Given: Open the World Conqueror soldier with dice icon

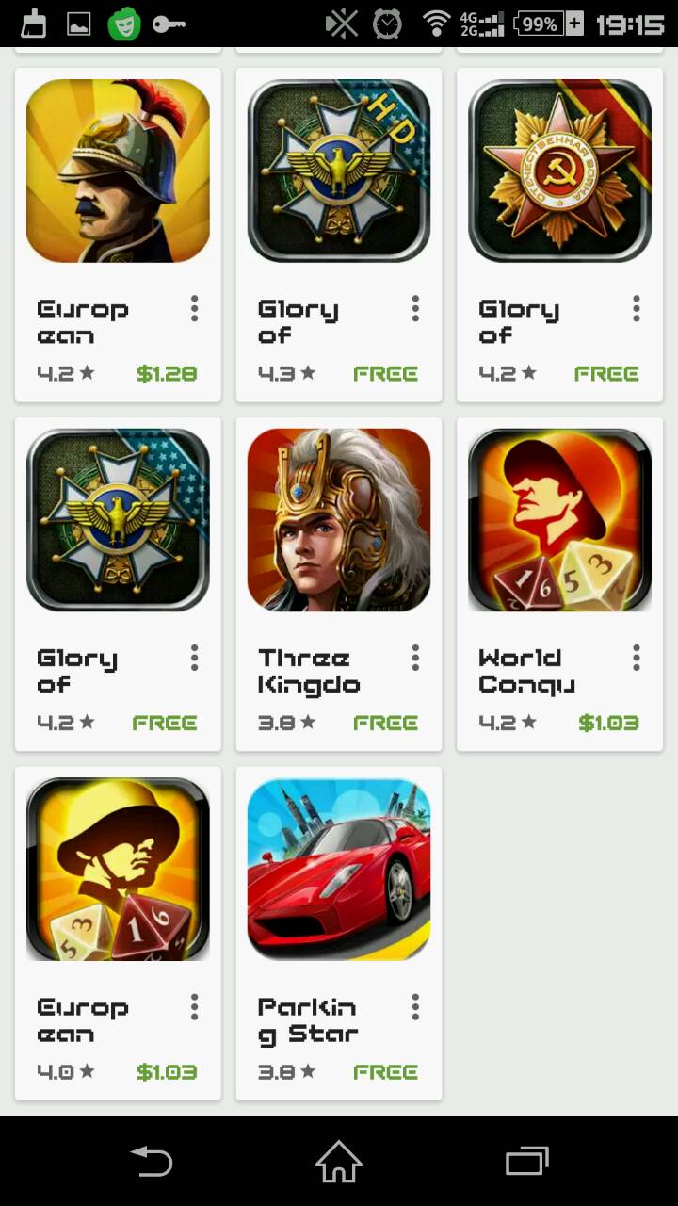Looking at the screenshot, I should pos(560,520).
